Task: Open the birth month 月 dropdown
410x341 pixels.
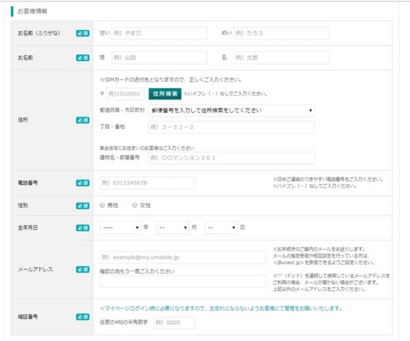Action: pyautogui.click(x=173, y=228)
